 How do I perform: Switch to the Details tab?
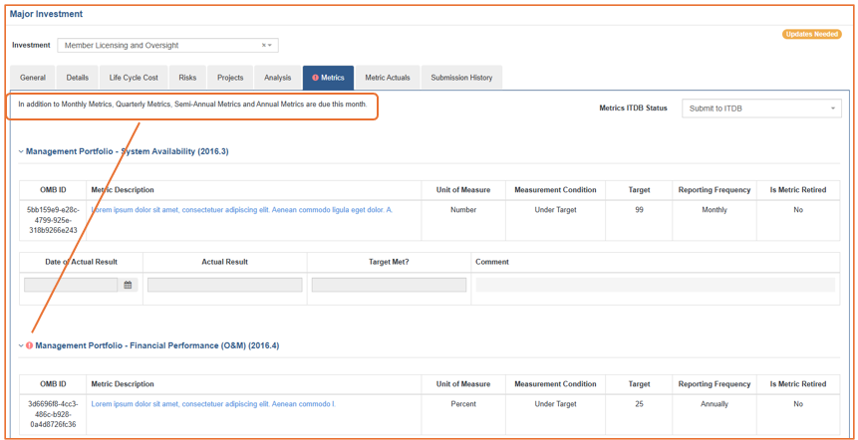click(x=77, y=78)
